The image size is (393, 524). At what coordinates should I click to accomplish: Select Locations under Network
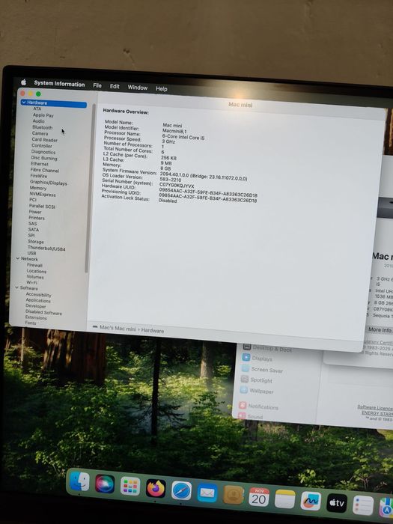[37, 271]
